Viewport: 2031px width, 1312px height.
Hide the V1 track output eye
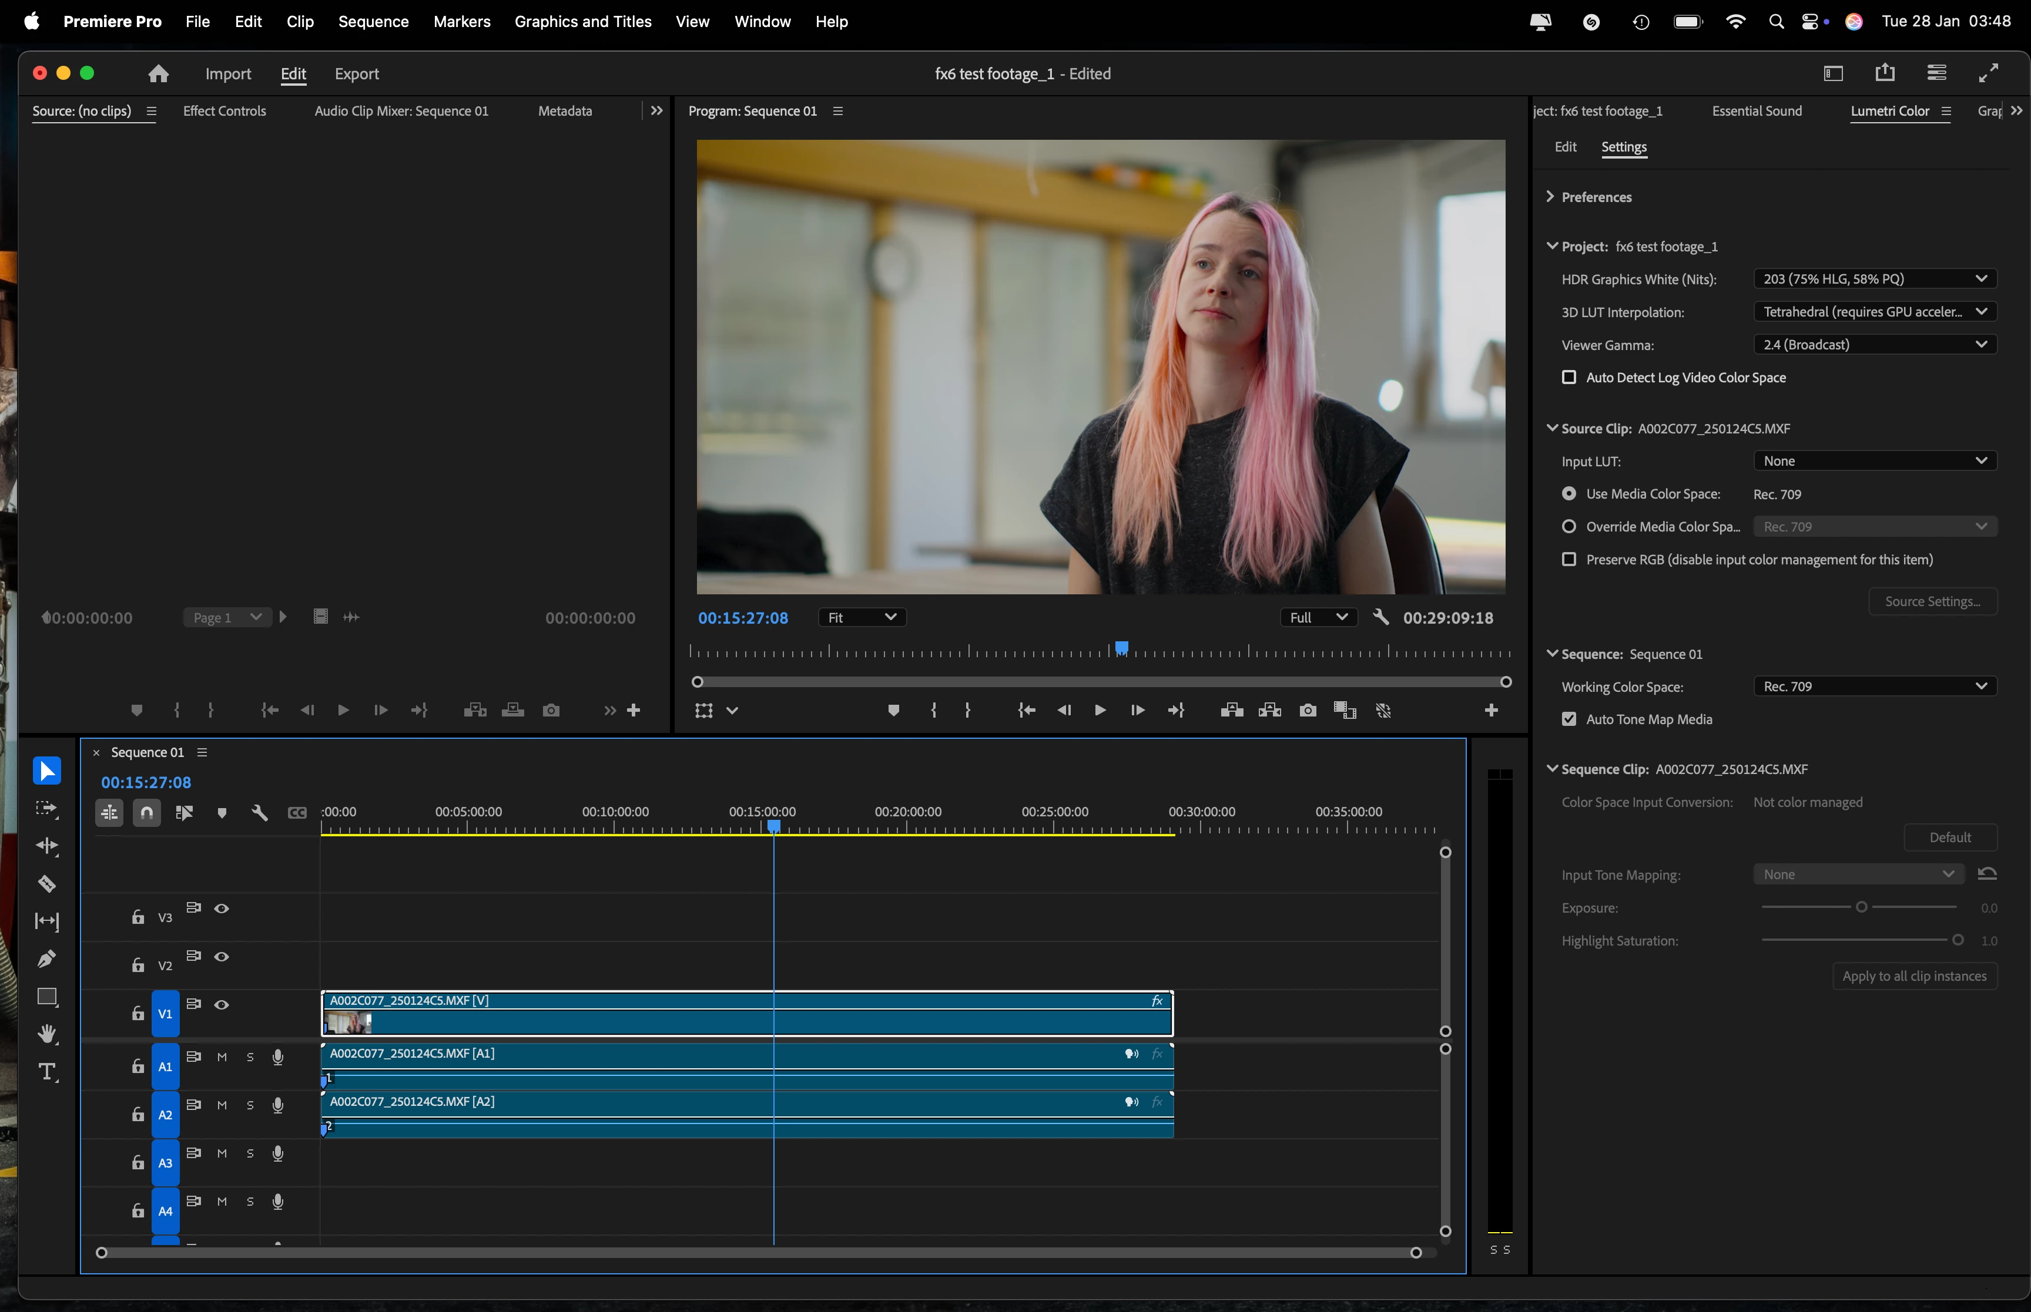coord(222,1004)
